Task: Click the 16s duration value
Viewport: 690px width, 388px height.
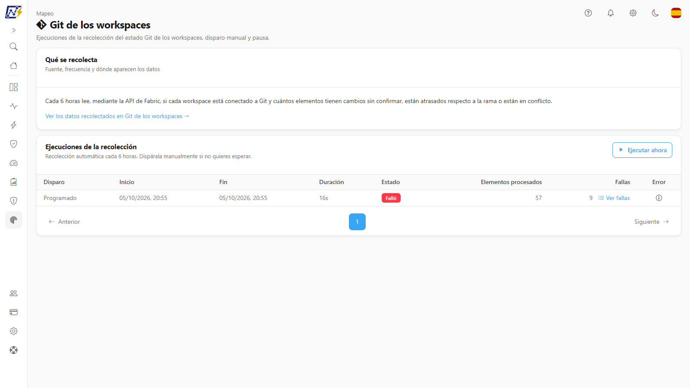Action: click(324, 198)
